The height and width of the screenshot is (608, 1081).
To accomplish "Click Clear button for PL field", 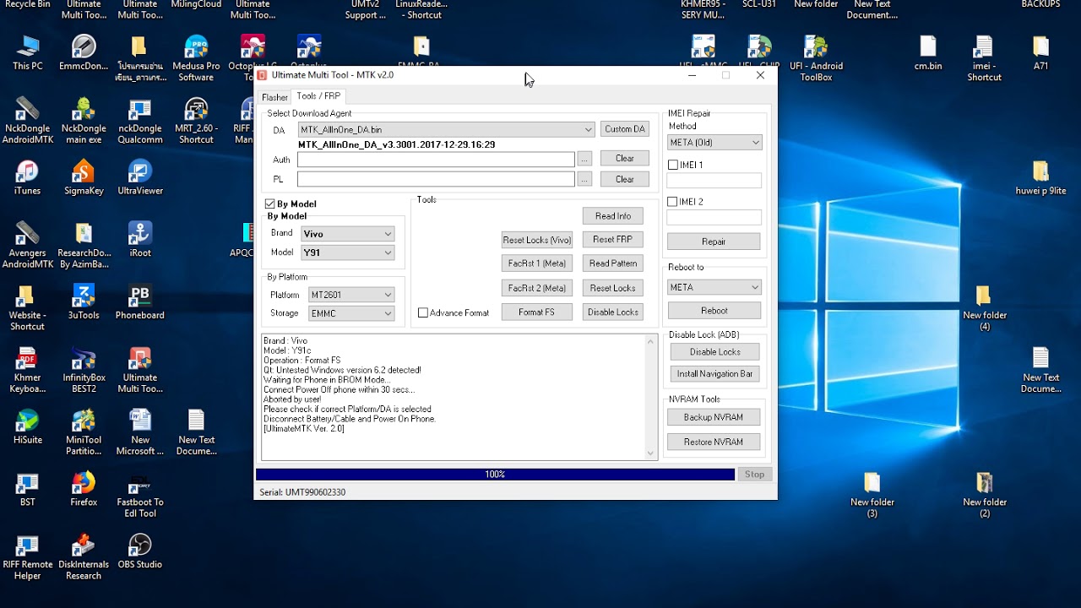I will pyautogui.click(x=625, y=179).
